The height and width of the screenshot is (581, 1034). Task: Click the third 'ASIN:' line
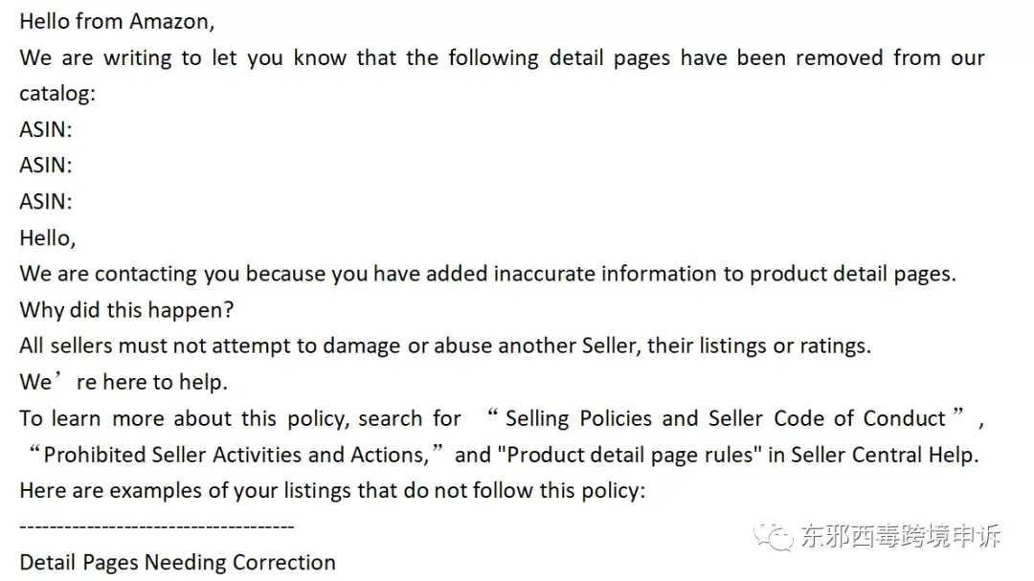[46, 201]
